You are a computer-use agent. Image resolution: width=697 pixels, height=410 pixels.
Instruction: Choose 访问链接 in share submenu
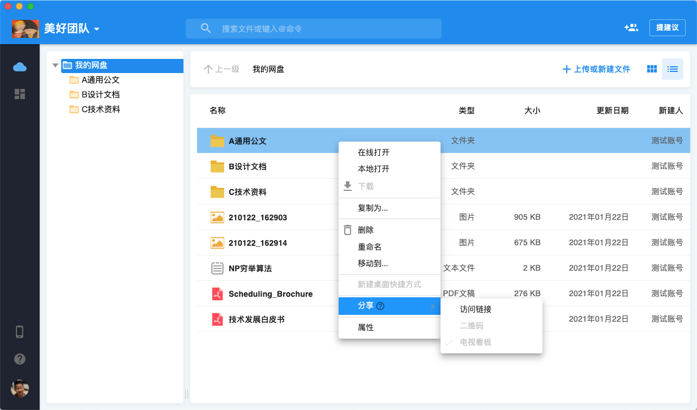[x=475, y=309]
